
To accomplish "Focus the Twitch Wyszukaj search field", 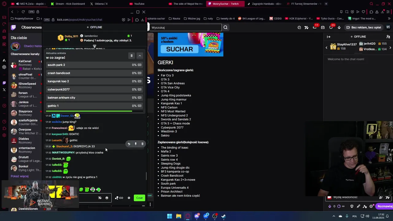I will pos(185,28).
